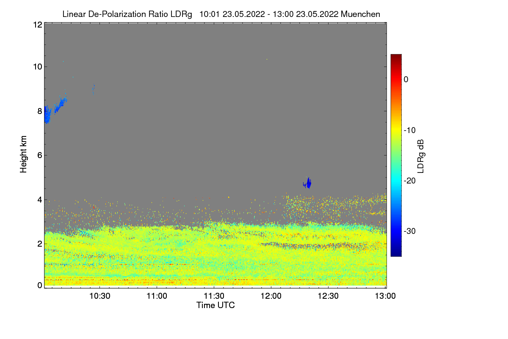Click the 13:00 time tick label
The width and height of the screenshot is (508, 339).
[385, 296]
